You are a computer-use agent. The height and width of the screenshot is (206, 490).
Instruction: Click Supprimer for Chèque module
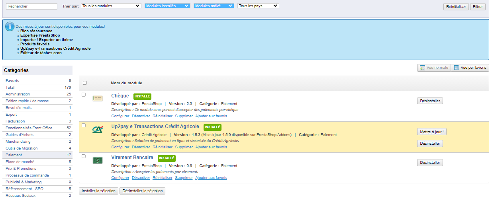(184, 116)
